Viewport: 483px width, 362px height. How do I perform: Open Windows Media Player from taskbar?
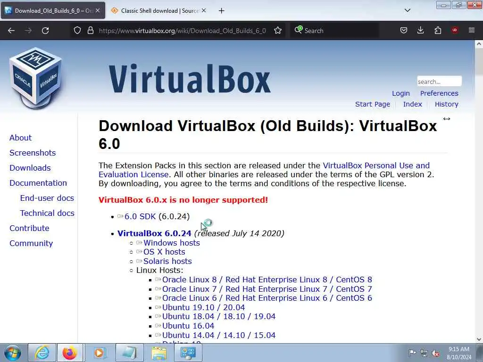pos(100,353)
